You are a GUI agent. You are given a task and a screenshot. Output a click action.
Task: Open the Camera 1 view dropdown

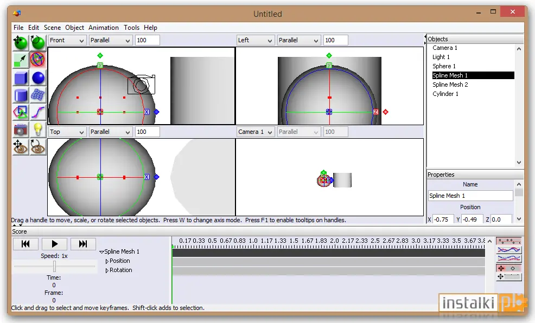(x=255, y=132)
